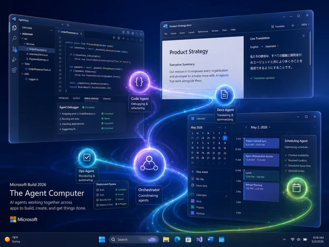Open the Japanese target language dropdown
This screenshot has height=247, width=329.
pos(272,46)
